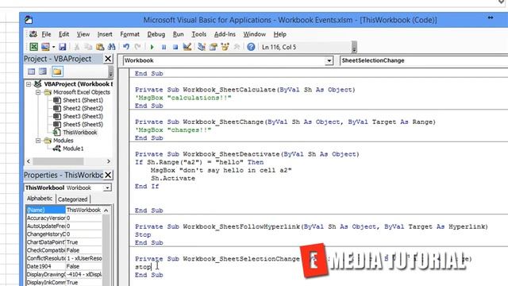Click the View Code icon in Project pane
508x286 pixels.
pyautogui.click(x=32, y=71)
